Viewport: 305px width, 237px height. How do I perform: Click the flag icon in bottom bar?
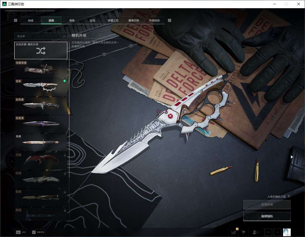coord(243,232)
